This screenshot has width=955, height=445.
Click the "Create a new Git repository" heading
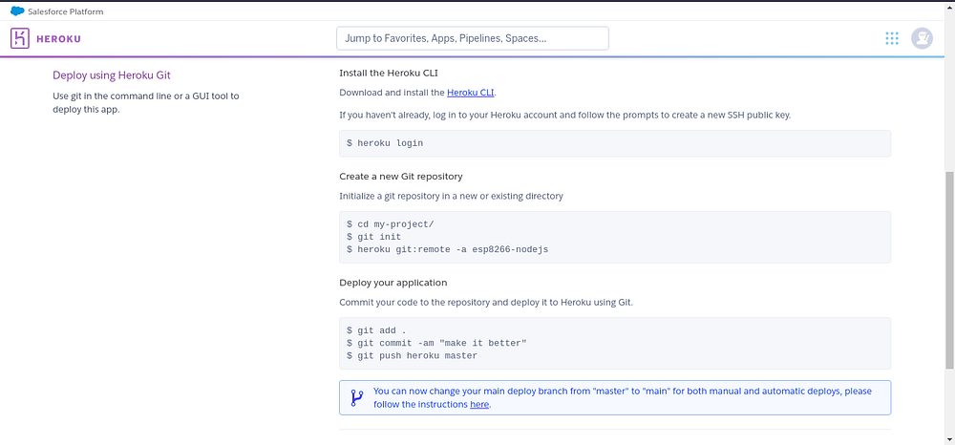tap(401, 177)
